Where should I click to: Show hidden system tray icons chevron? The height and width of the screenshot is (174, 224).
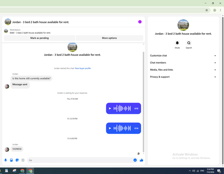190,171
